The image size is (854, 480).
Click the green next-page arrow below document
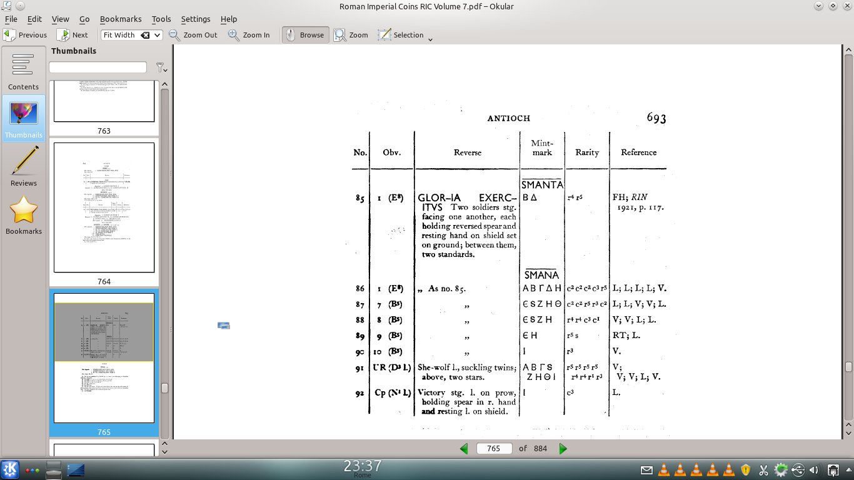563,448
